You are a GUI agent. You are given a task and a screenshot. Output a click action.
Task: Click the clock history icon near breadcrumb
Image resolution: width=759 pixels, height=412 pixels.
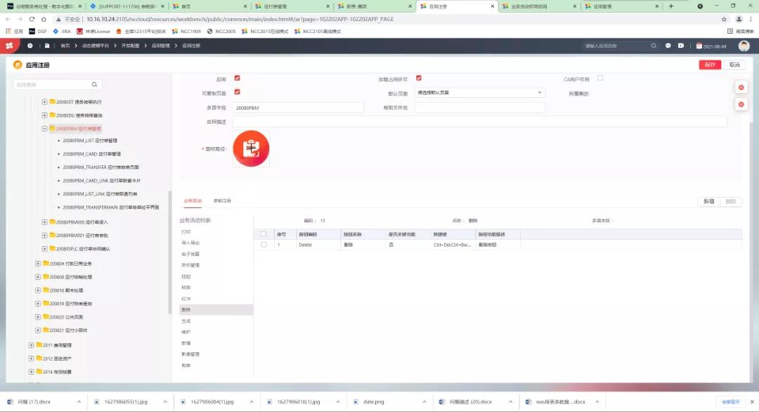30,45
